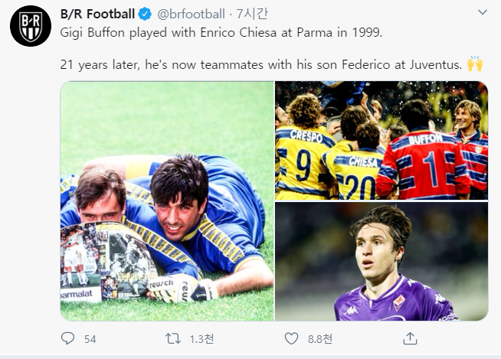Click the blue verified badge
This screenshot has width=501, height=359.
coord(145,14)
